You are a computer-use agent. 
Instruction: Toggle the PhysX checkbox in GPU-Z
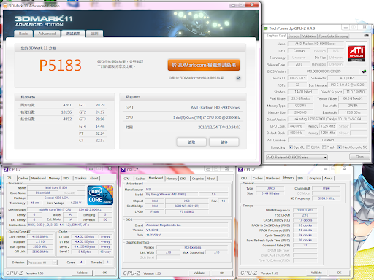coord(324,147)
